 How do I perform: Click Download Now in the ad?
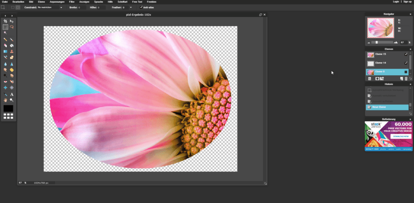tap(401, 136)
